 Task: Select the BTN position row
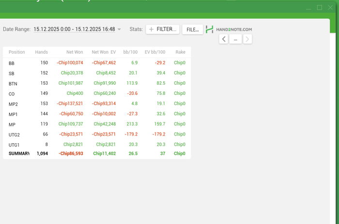(97, 83)
